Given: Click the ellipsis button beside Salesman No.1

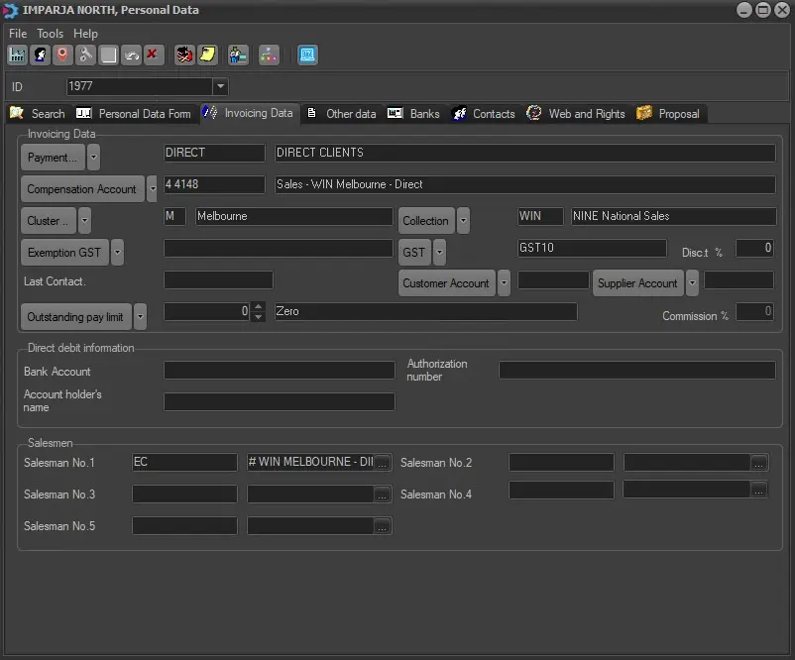Looking at the screenshot, I should [383, 463].
